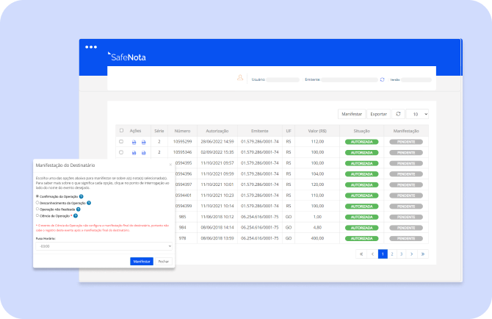
Task: Click number cell 985
Action: click(x=182, y=217)
